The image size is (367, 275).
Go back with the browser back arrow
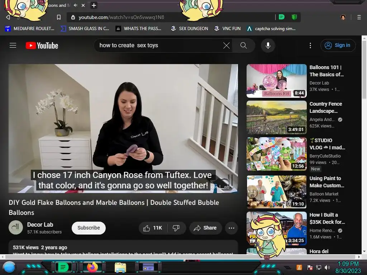tap(8, 17)
